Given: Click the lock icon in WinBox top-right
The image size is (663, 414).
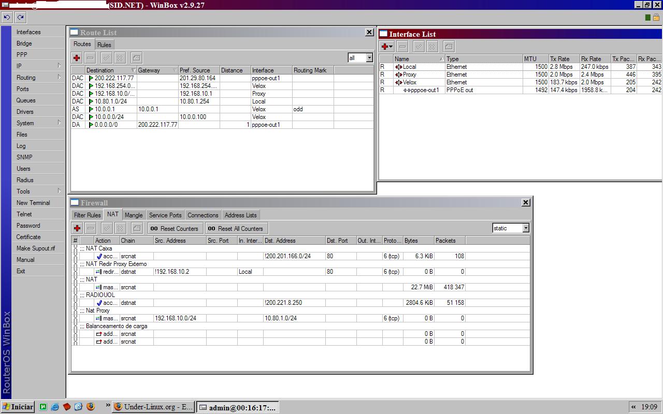Looking at the screenshot, I should (x=656, y=17).
